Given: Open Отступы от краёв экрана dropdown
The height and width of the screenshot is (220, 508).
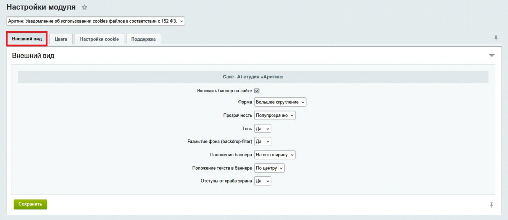Looking at the screenshot, I should click(x=263, y=181).
